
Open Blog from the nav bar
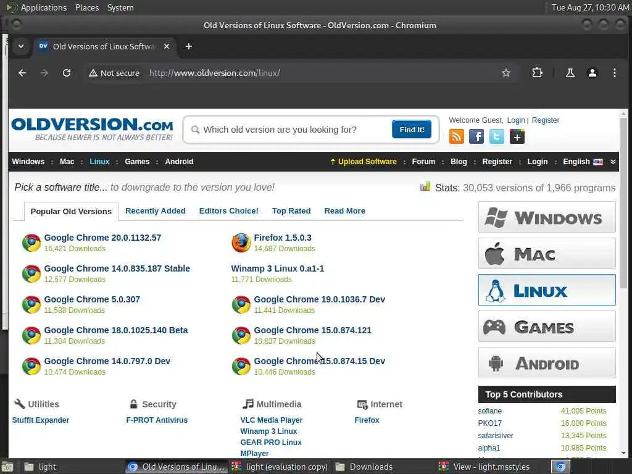coord(459,162)
